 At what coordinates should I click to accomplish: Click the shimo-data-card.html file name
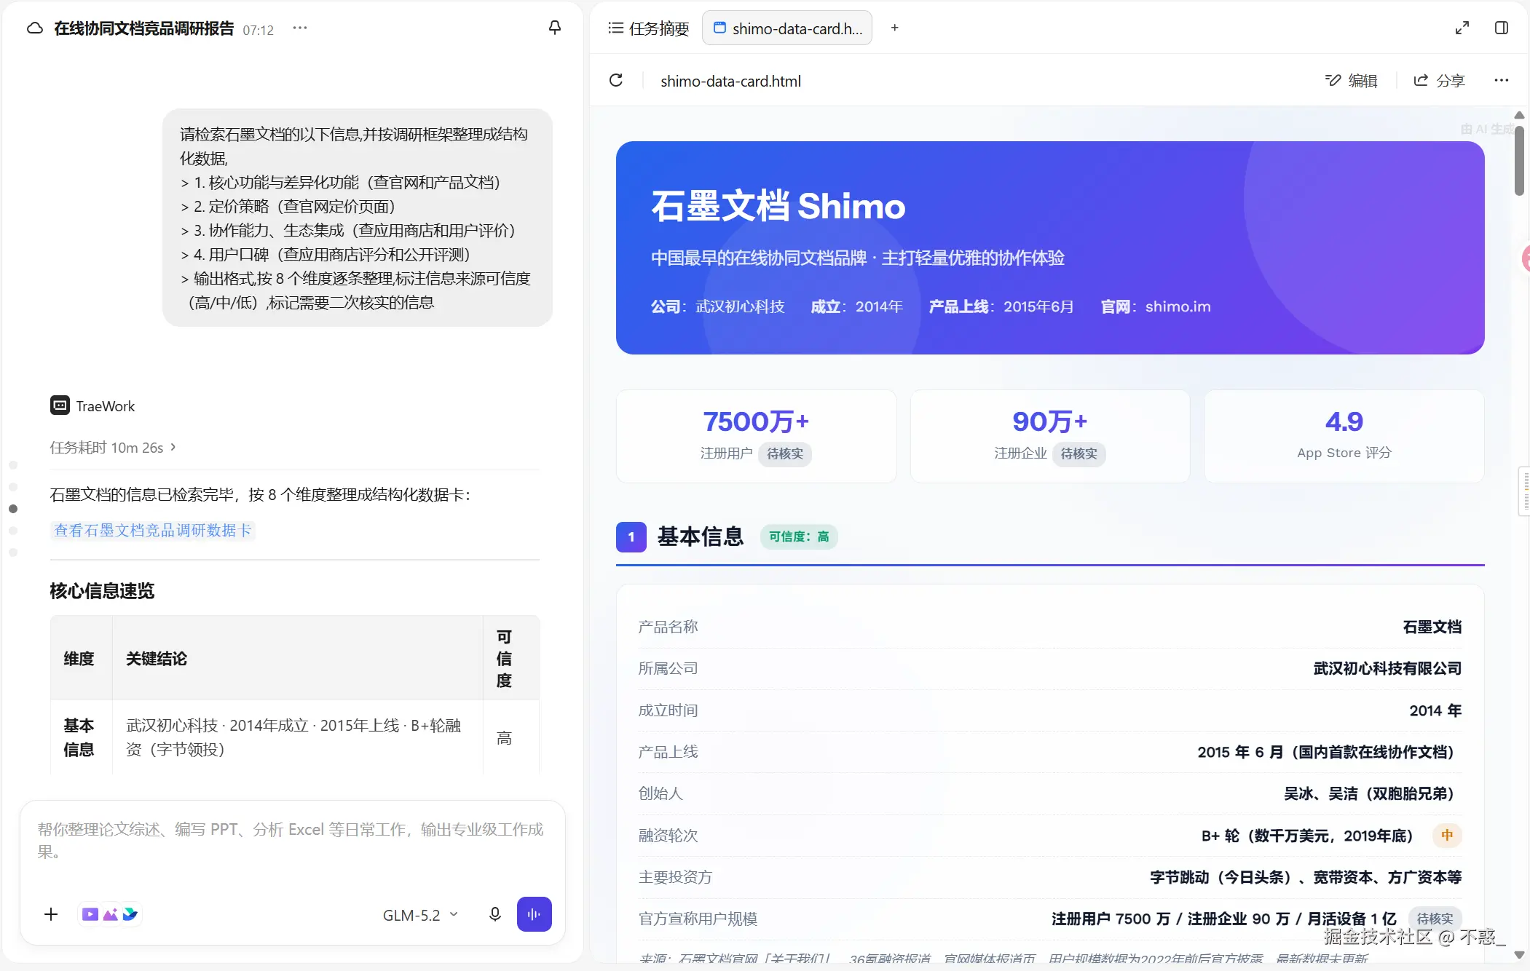coord(730,81)
